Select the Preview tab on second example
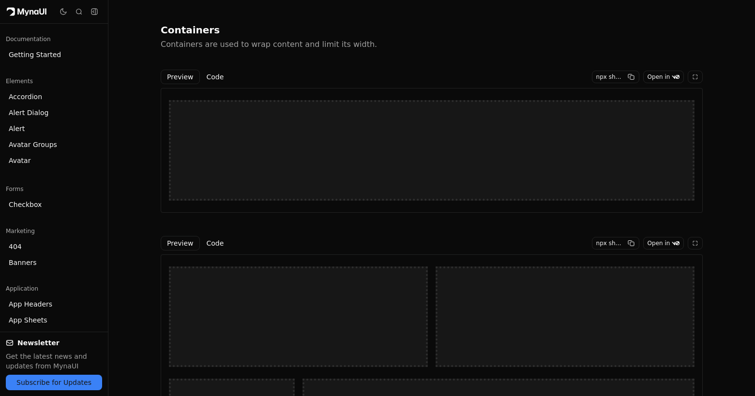755x396 pixels. click(180, 243)
